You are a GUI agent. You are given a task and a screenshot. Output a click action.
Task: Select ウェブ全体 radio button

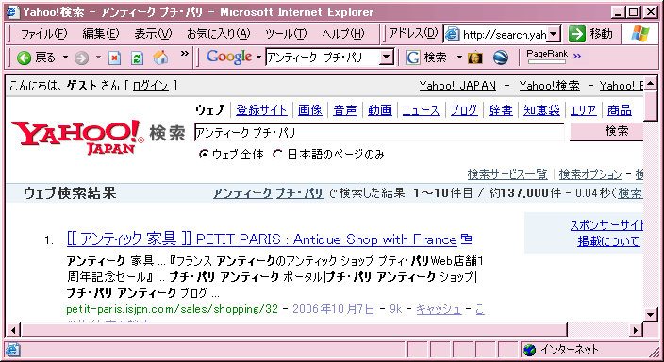tap(204, 154)
